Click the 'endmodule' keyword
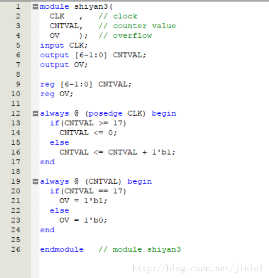Screen dimensions: 269x278 62,249
